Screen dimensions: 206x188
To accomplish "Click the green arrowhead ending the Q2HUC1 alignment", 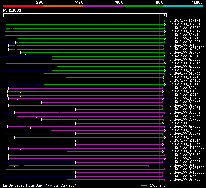I will [x=163, y=109].
